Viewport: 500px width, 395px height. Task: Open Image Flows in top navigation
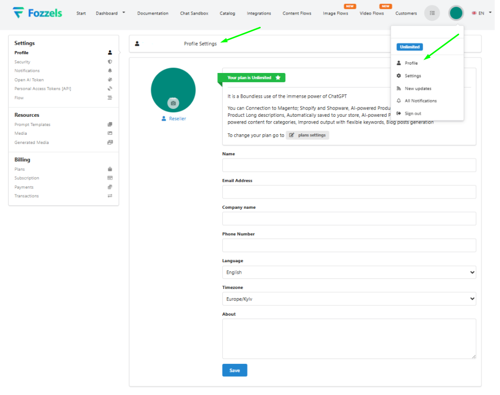tap(336, 14)
